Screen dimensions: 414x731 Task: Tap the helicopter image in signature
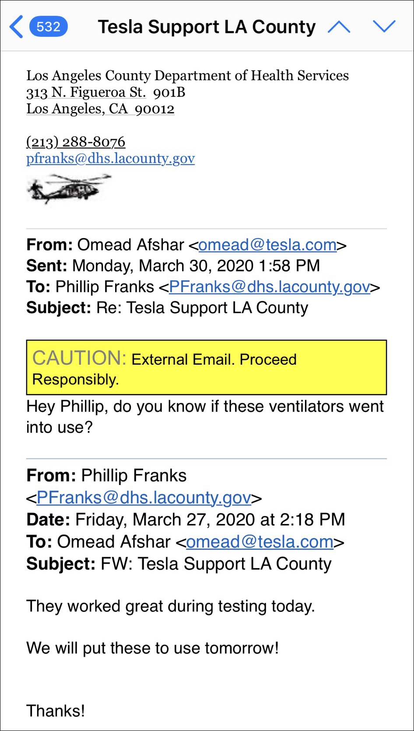coord(69,188)
